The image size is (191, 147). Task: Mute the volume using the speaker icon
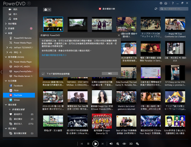(x=111, y=144)
